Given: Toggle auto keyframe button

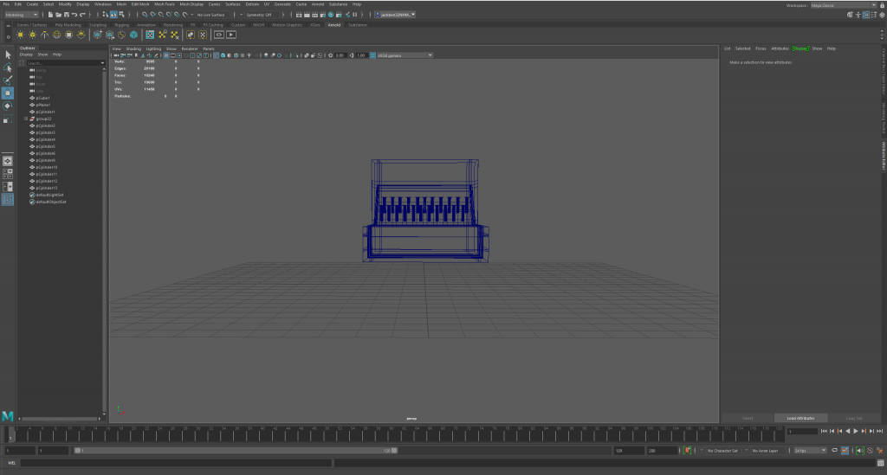Looking at the screenshot, I should tap(687, 451).
